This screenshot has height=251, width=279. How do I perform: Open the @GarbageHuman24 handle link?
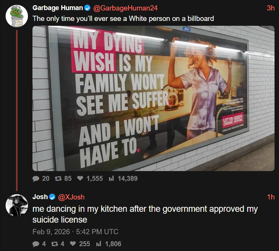(x=125, y=8)
